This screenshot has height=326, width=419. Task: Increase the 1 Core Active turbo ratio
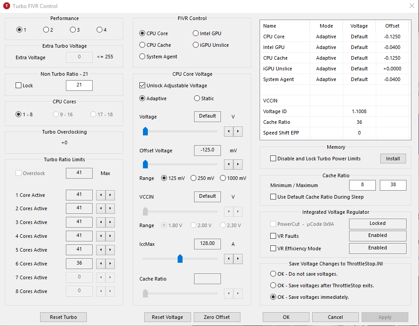[110, 195]
